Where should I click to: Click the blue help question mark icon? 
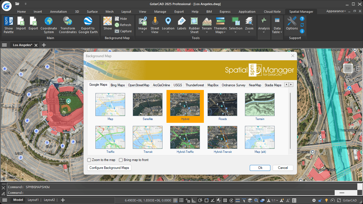[x=302, y=19]
